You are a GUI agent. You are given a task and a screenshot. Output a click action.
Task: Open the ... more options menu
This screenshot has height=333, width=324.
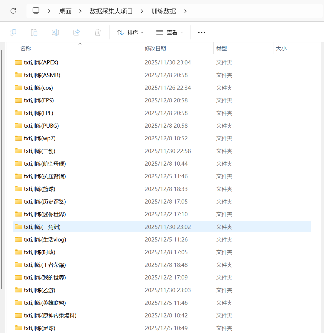coord(201,32)
